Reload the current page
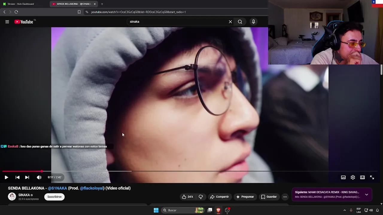 click(16, 12)
